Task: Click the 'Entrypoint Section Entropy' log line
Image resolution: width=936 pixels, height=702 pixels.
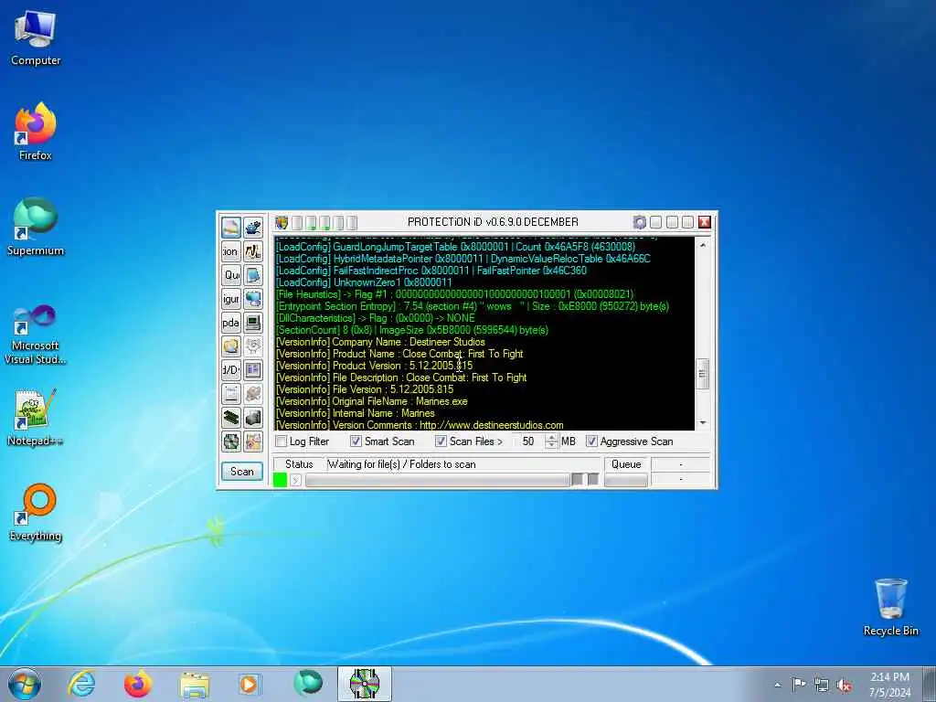Action: tap(473, 306)
